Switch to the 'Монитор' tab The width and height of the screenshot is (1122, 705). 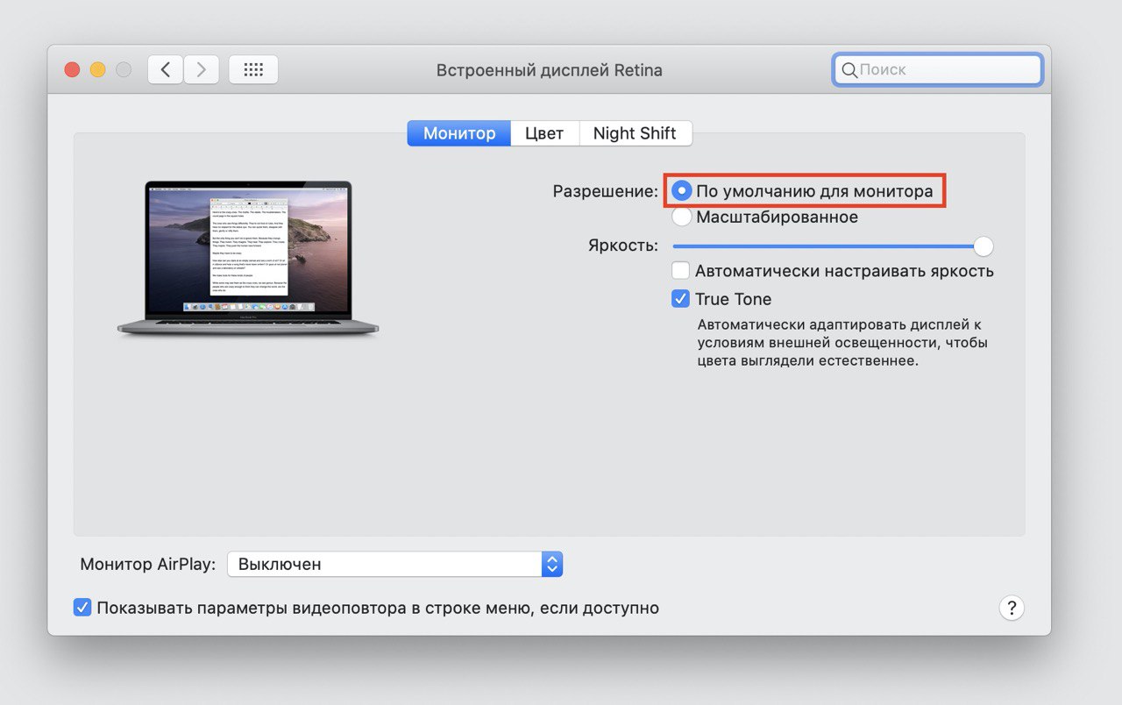pyautogui.click(x=459, y=133)
